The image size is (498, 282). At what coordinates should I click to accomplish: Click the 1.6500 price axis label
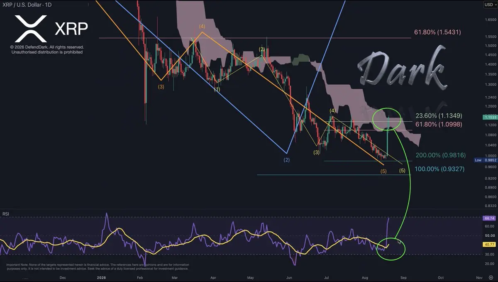pos(490,20)
